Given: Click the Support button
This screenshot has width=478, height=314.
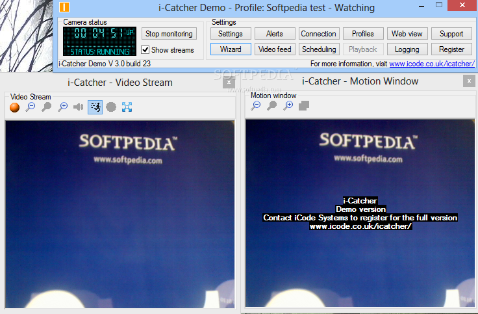Looking at the screenshot, I should (x=451, y=34).
